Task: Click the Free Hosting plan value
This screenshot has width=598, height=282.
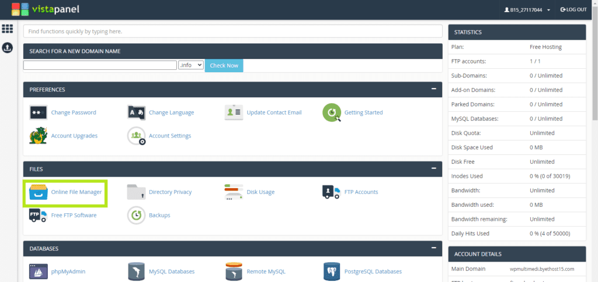Action: click(545, 47)
